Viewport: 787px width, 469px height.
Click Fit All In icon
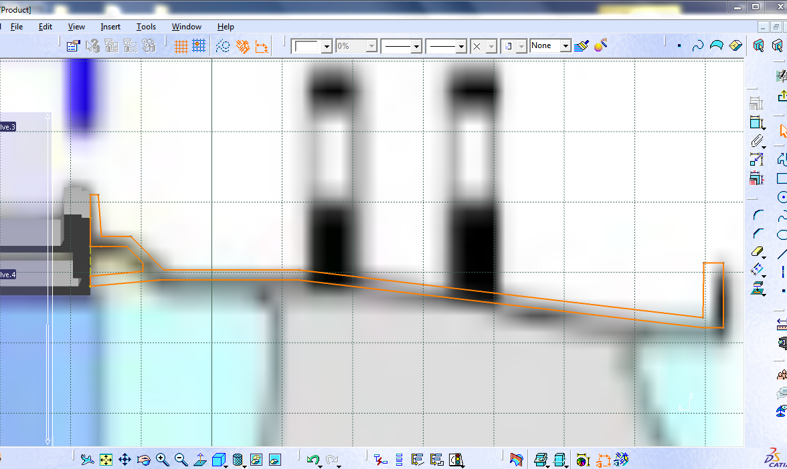click(x=106, y=459)
